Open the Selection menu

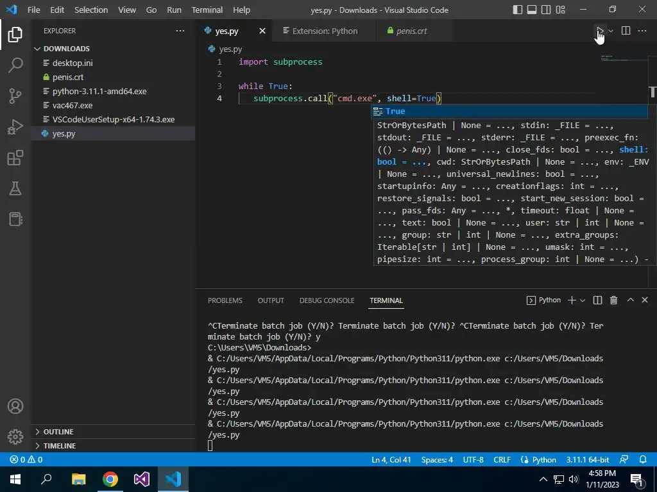[x=91, y=10]
